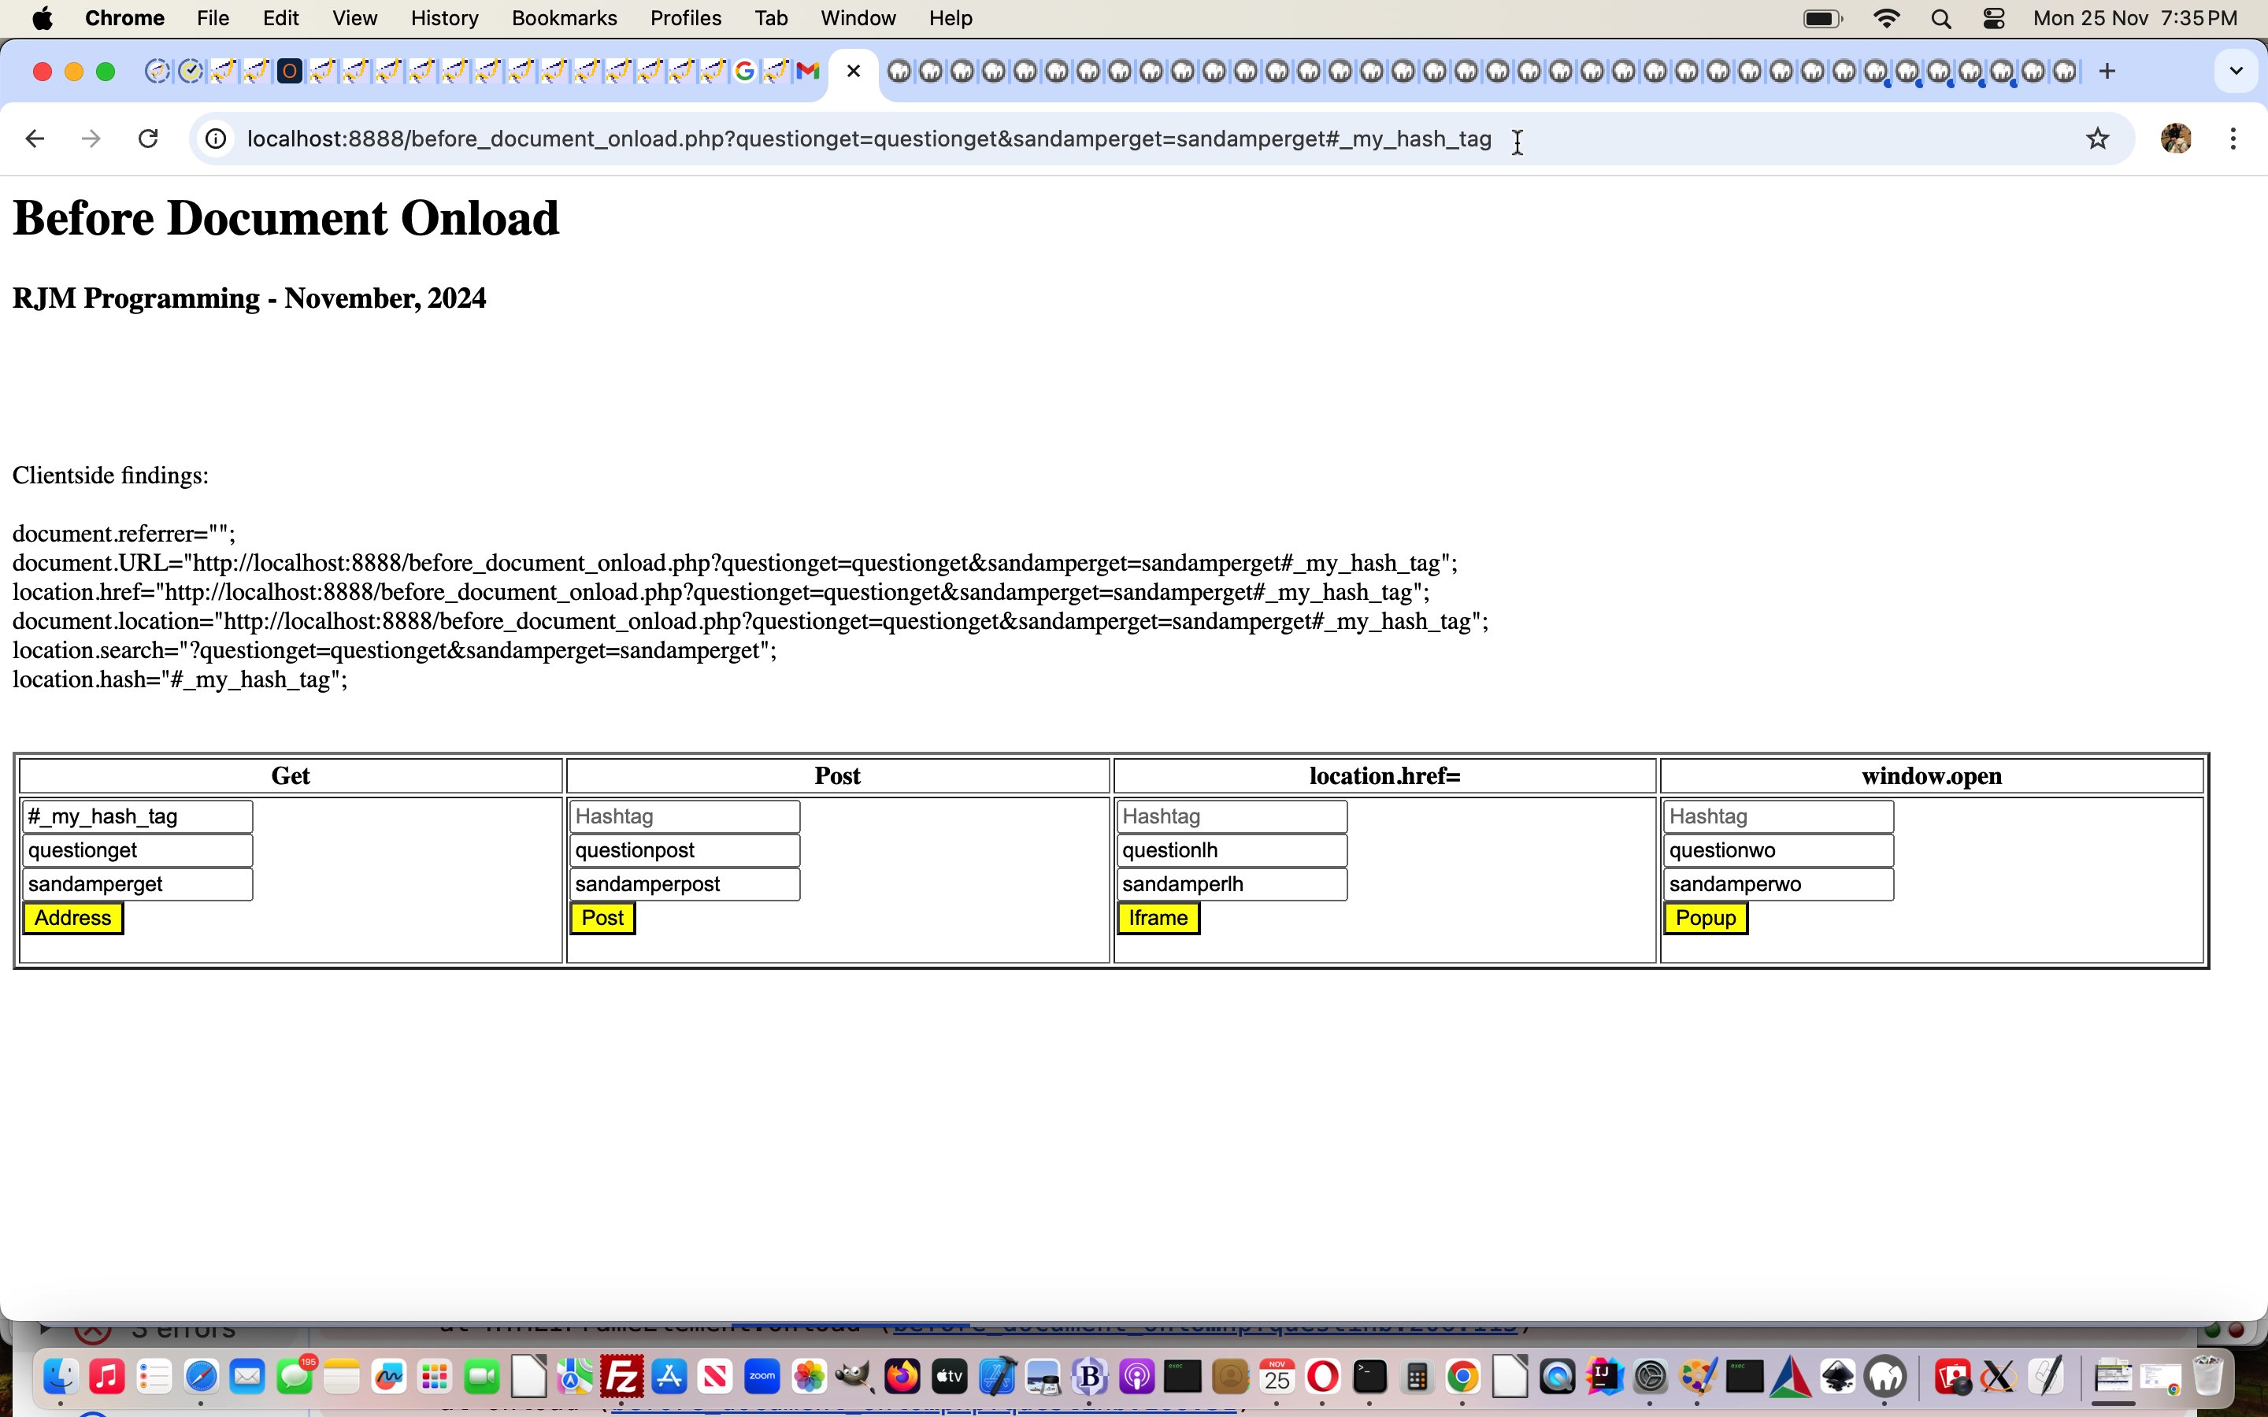Click the Wi-Fi status icon
The width and height of the screenshot is (2268, 1417).
click(1885, 18)
